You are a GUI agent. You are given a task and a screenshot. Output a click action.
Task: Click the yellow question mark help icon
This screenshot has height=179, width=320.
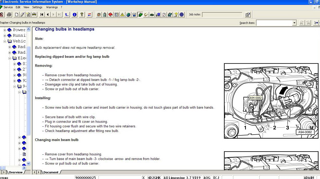click(x=82, y=15)
